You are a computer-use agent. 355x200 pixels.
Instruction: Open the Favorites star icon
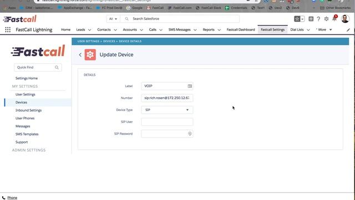click(x=297, y=19)
